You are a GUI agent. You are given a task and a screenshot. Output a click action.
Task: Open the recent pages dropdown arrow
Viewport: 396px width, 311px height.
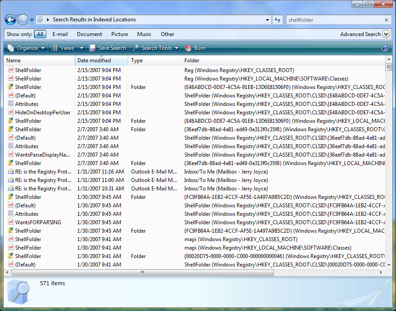pos(32,20)
